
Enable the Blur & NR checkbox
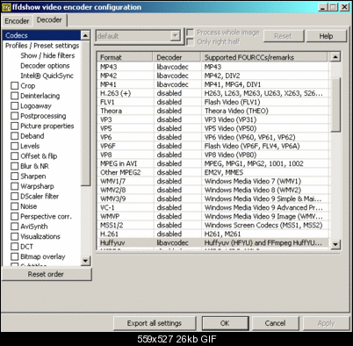pyautogui.click(x=15, y=166)
